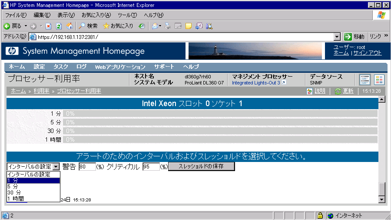The height and width of the screenshot is (220, 391).
Task: Expand the Links (リンク) toolbar chevron
Action: click(386, 36)
